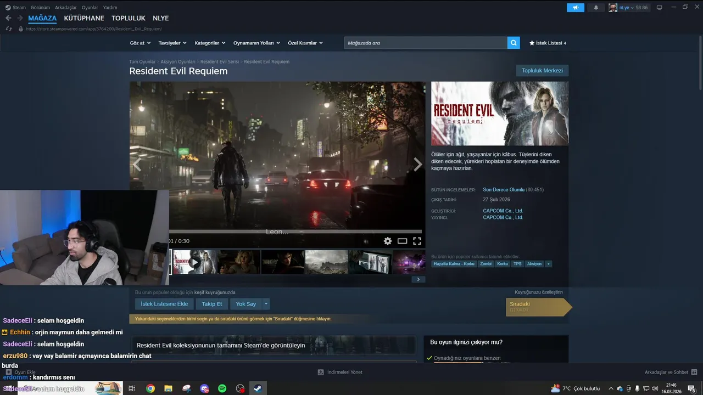This screenshot has height=395, width=703.
Task: Click the Mağazada ara search field
Action: coord(426,43)
